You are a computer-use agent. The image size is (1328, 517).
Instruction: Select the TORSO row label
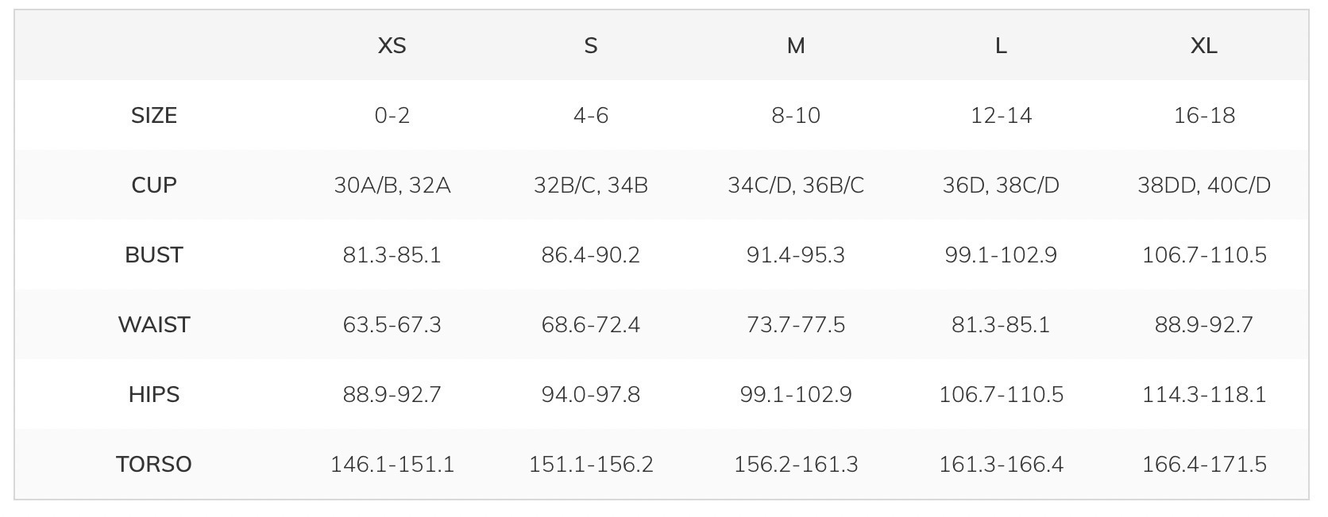click(154, 465)
